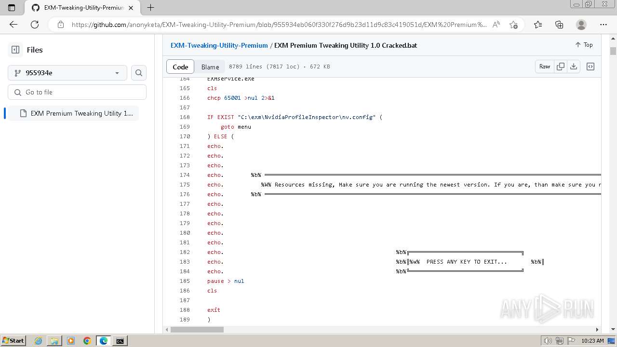Select line number 183

pyautogui.click(x=185, y=262)
